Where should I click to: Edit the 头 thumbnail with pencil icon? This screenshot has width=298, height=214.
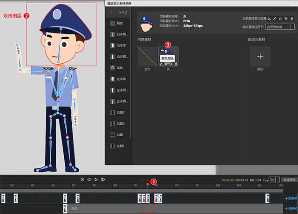(x=162, y=64)
